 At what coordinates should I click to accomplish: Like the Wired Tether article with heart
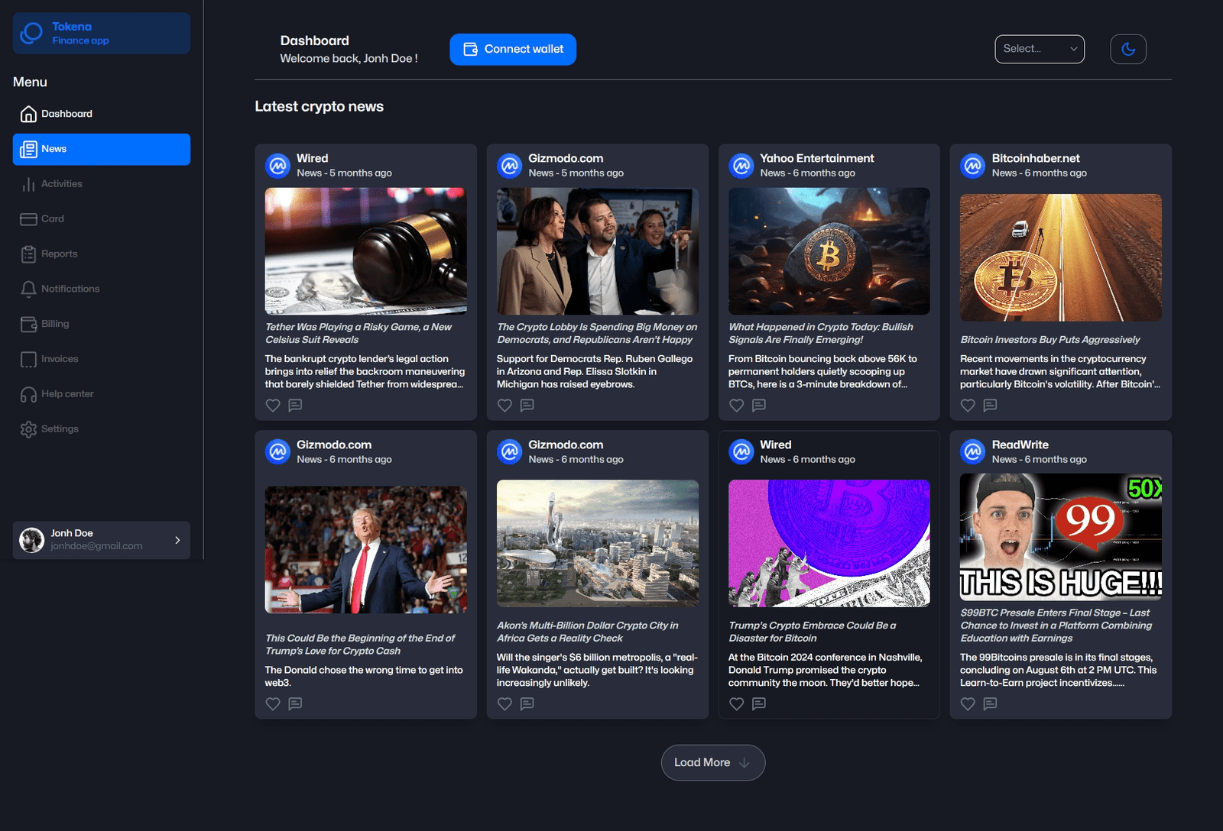click(273, 406)
